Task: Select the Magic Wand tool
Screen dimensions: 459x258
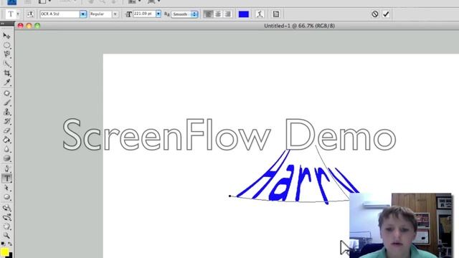Action: point(6,64)
